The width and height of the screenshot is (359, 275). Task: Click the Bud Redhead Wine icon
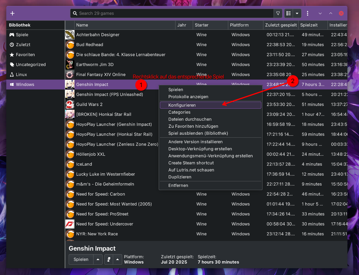pos(70,45)
